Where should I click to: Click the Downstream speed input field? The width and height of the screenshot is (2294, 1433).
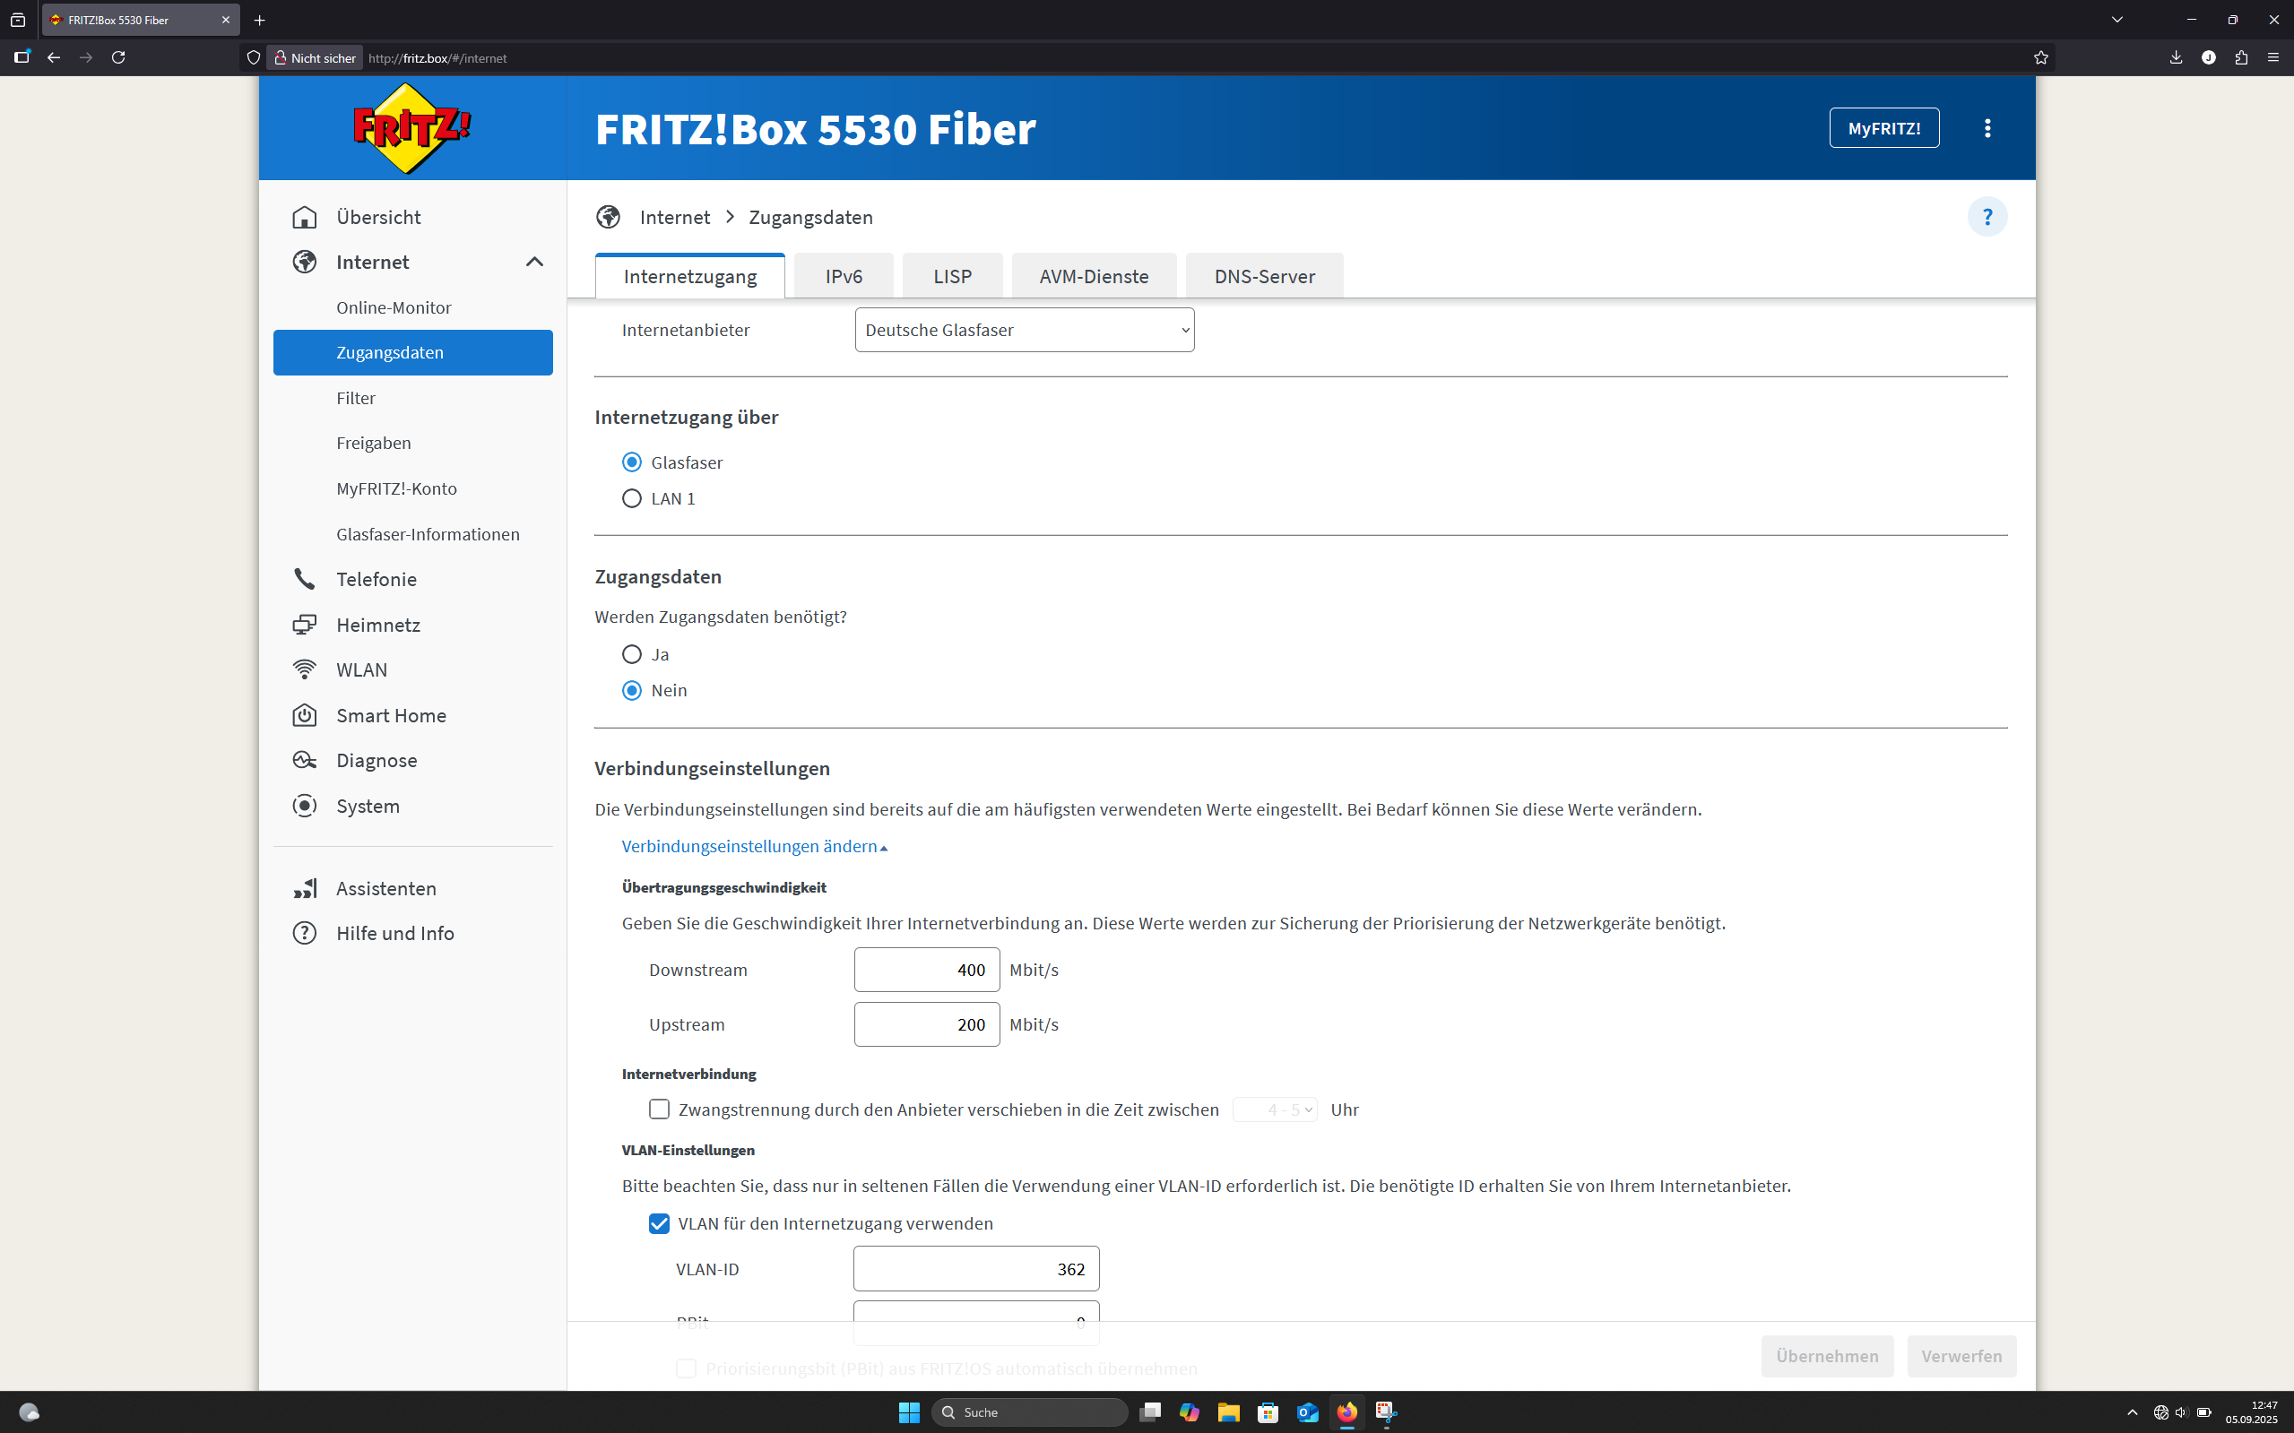point(926,970)
